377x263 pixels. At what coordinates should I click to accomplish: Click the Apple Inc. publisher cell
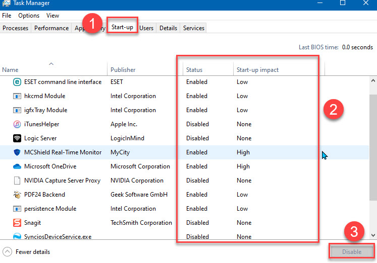coord(124,124)
